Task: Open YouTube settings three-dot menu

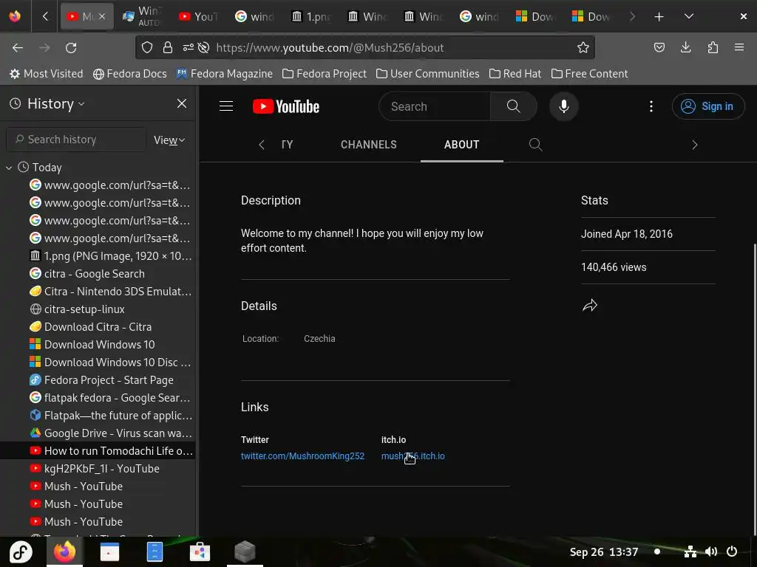Action: click(651, 106)
